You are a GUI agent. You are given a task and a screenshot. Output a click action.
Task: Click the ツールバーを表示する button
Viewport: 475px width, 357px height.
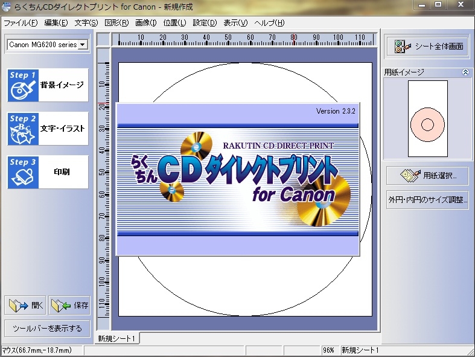tap(47, 329)
